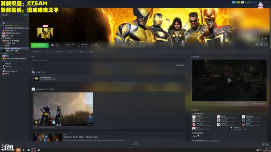Click the play time clock icon
271x152 pixels.
[x=79, y=45]
